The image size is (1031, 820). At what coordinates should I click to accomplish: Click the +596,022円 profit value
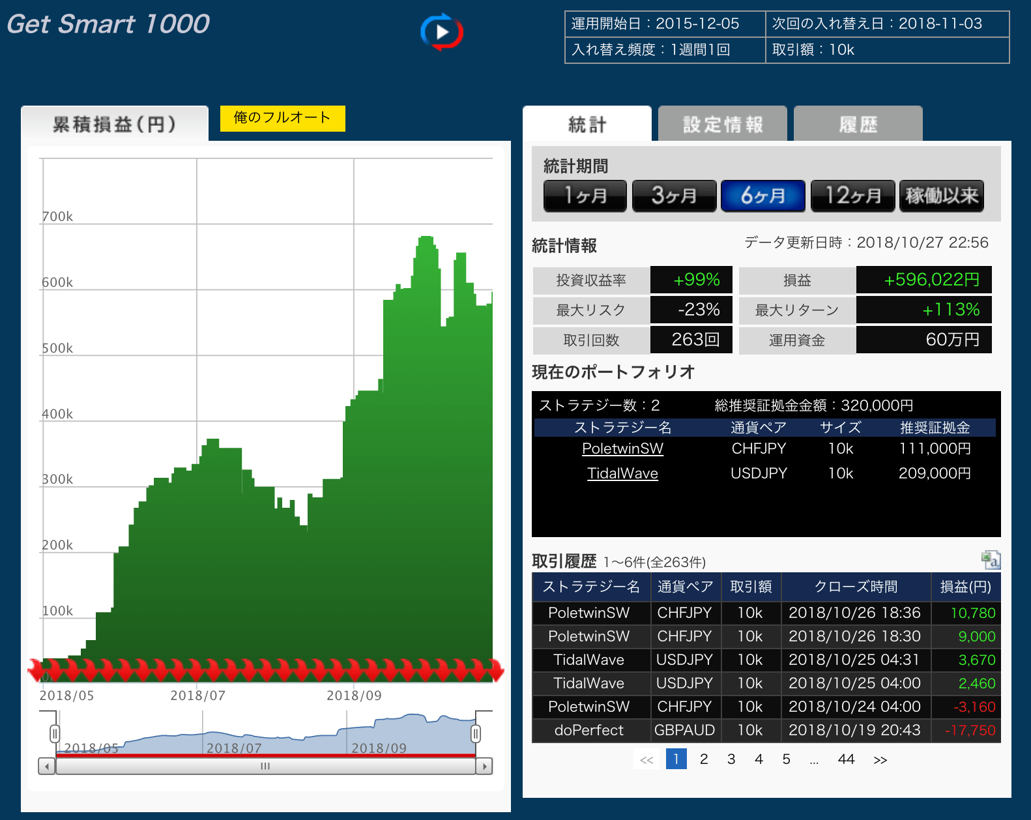(x=931, y=280)
